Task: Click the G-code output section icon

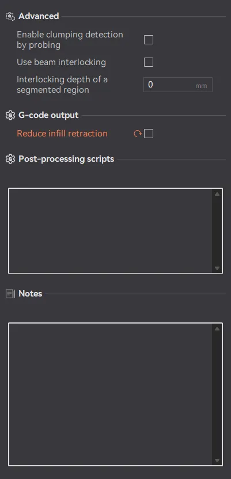Action: [x=10, y=116]
